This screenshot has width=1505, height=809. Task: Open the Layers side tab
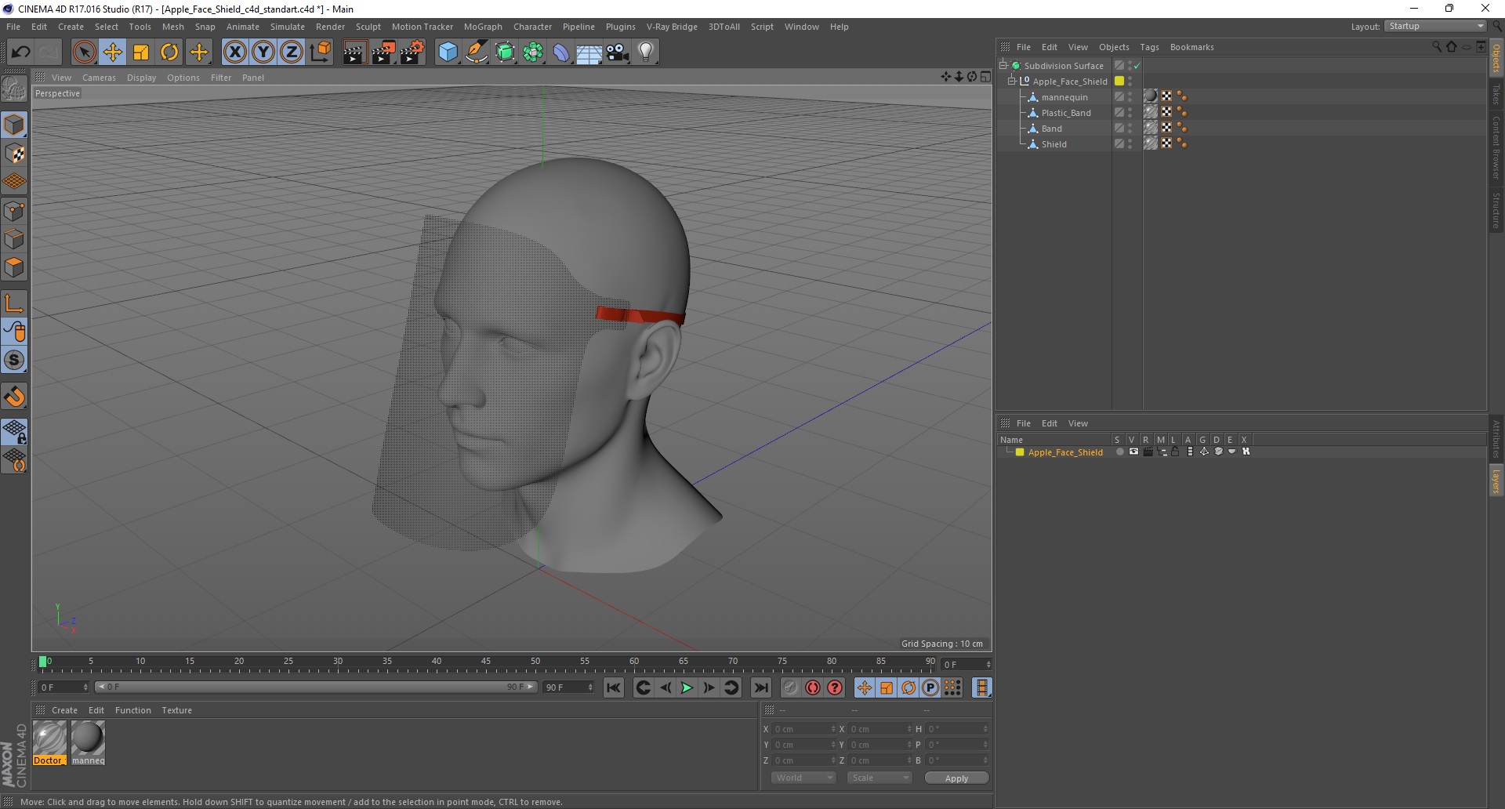pos(1496,481)
